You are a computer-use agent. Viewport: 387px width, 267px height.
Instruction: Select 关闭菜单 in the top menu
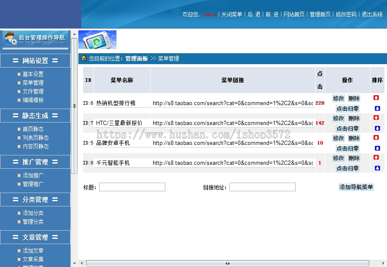click(x=232, y=14)
